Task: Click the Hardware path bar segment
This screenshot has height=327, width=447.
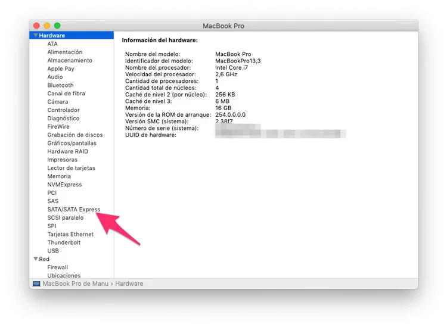Action: [x=129, y=284]
